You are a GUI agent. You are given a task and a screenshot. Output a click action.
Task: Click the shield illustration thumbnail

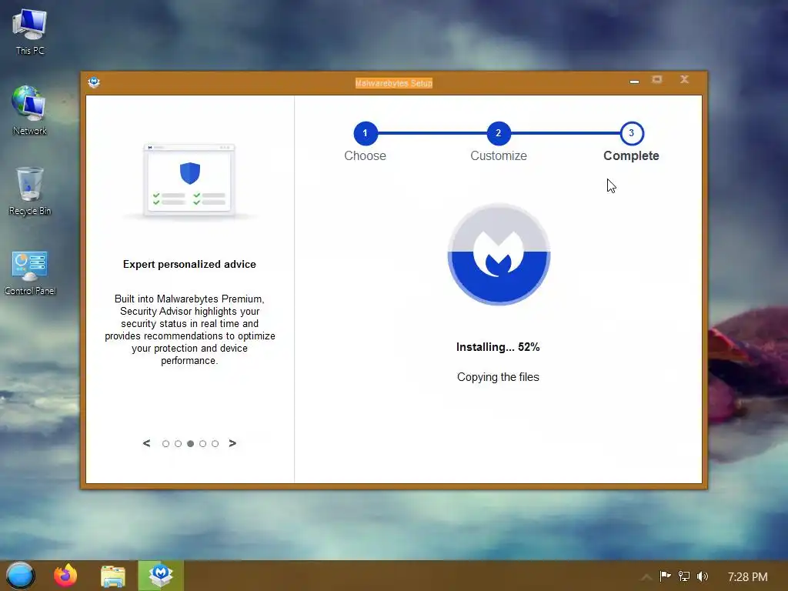coord(189,181)
